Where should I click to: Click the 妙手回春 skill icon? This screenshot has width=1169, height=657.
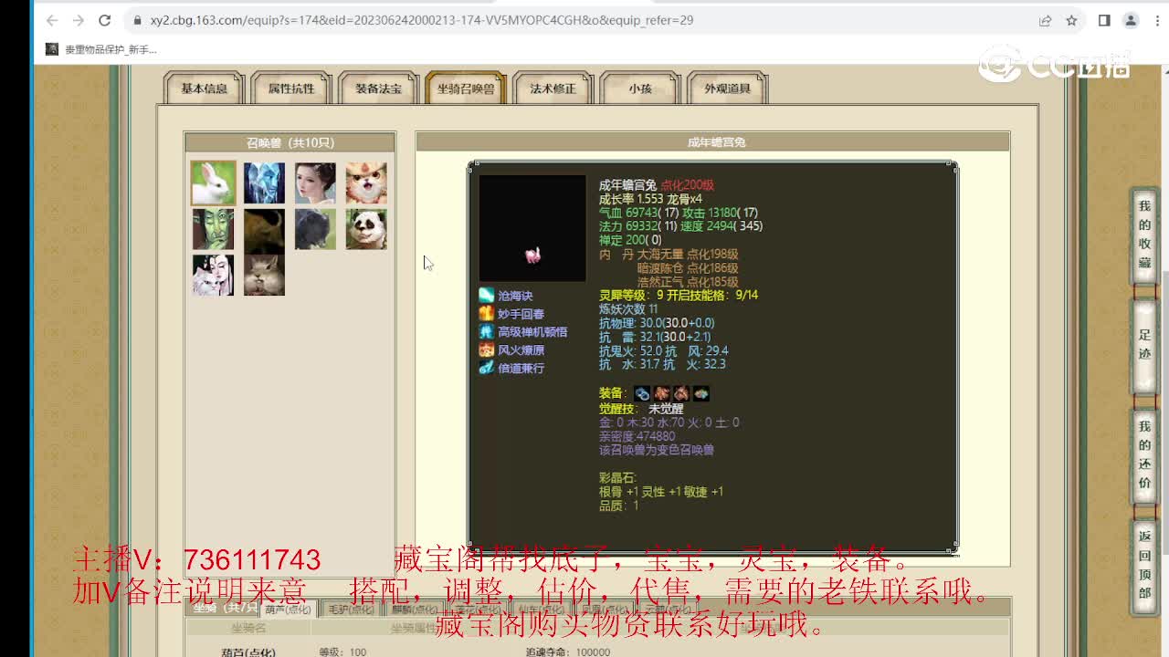pyautogui.click(x=487, y=314)
